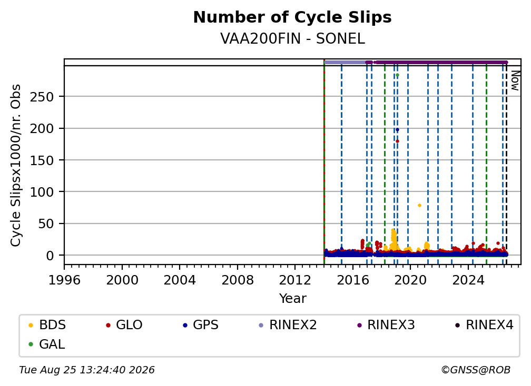Click the y-axis tick label 250

click(x=42, y=97)
